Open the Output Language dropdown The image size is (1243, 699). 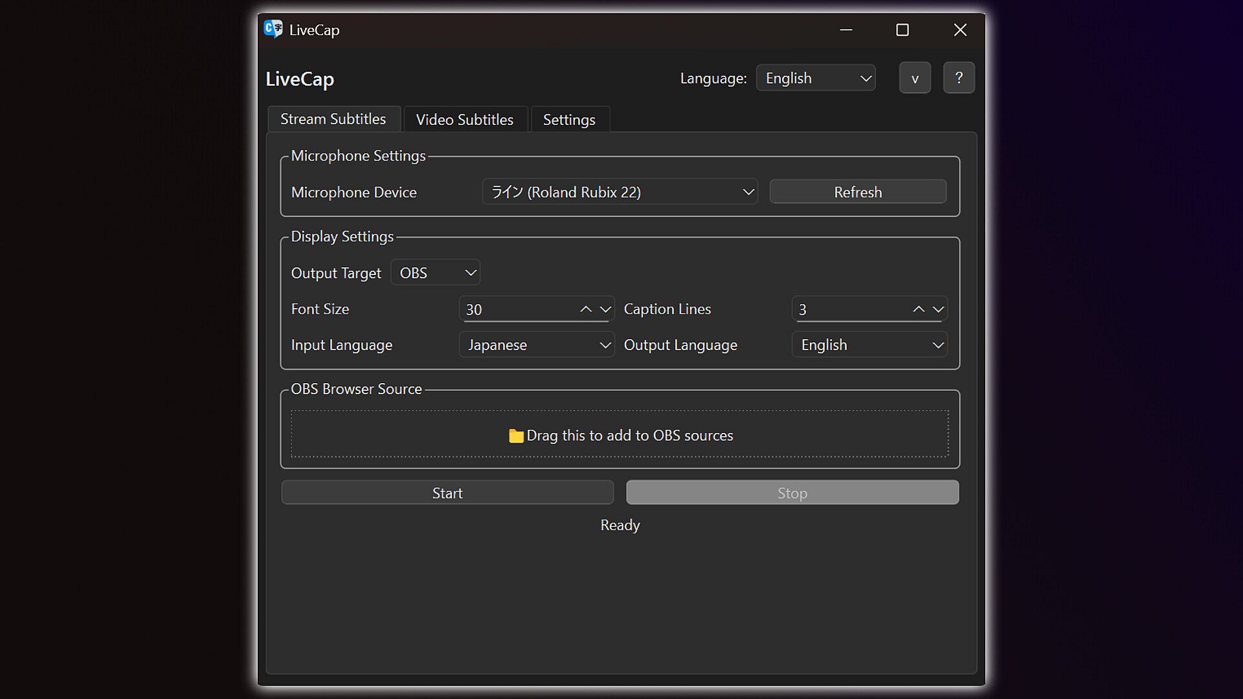(x=869, y=345)
